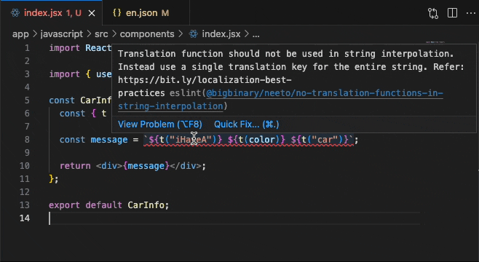Click the const CarInf declaration on line 5
Screen dimensions: 479x262
point(80,100)
